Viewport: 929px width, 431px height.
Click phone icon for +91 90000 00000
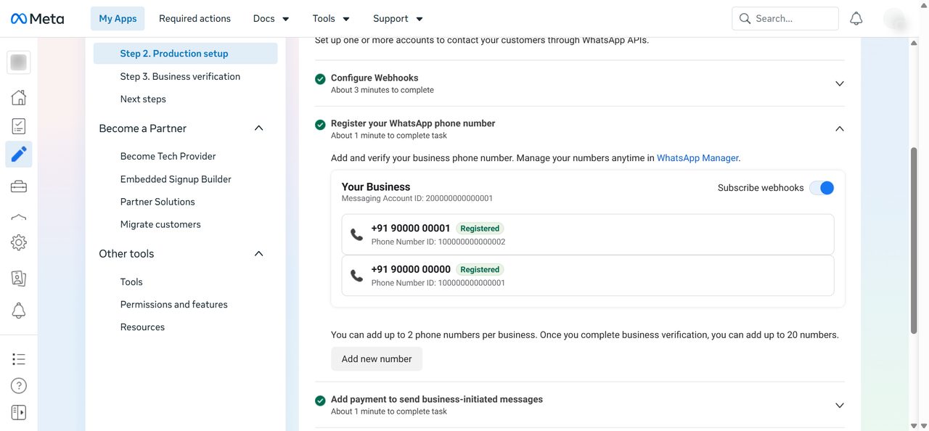356,276
